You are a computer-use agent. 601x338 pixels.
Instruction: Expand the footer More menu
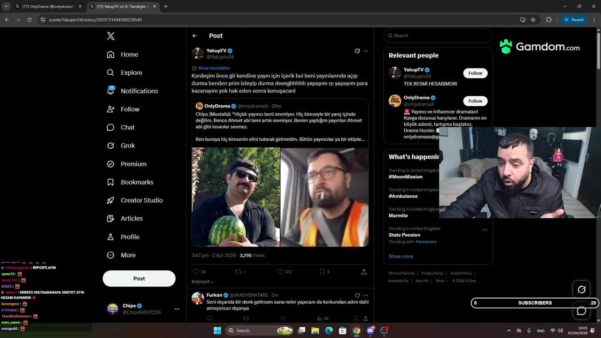click(441, 281)
